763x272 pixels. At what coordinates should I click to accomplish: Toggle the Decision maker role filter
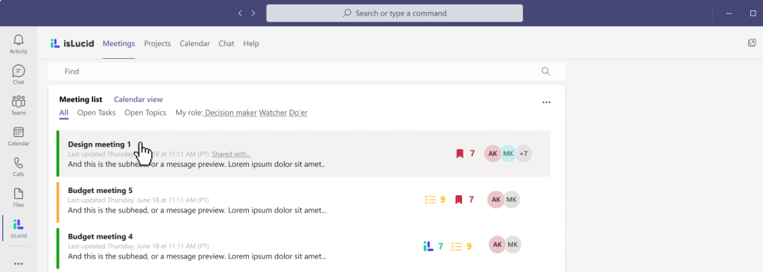click(231, 113)
